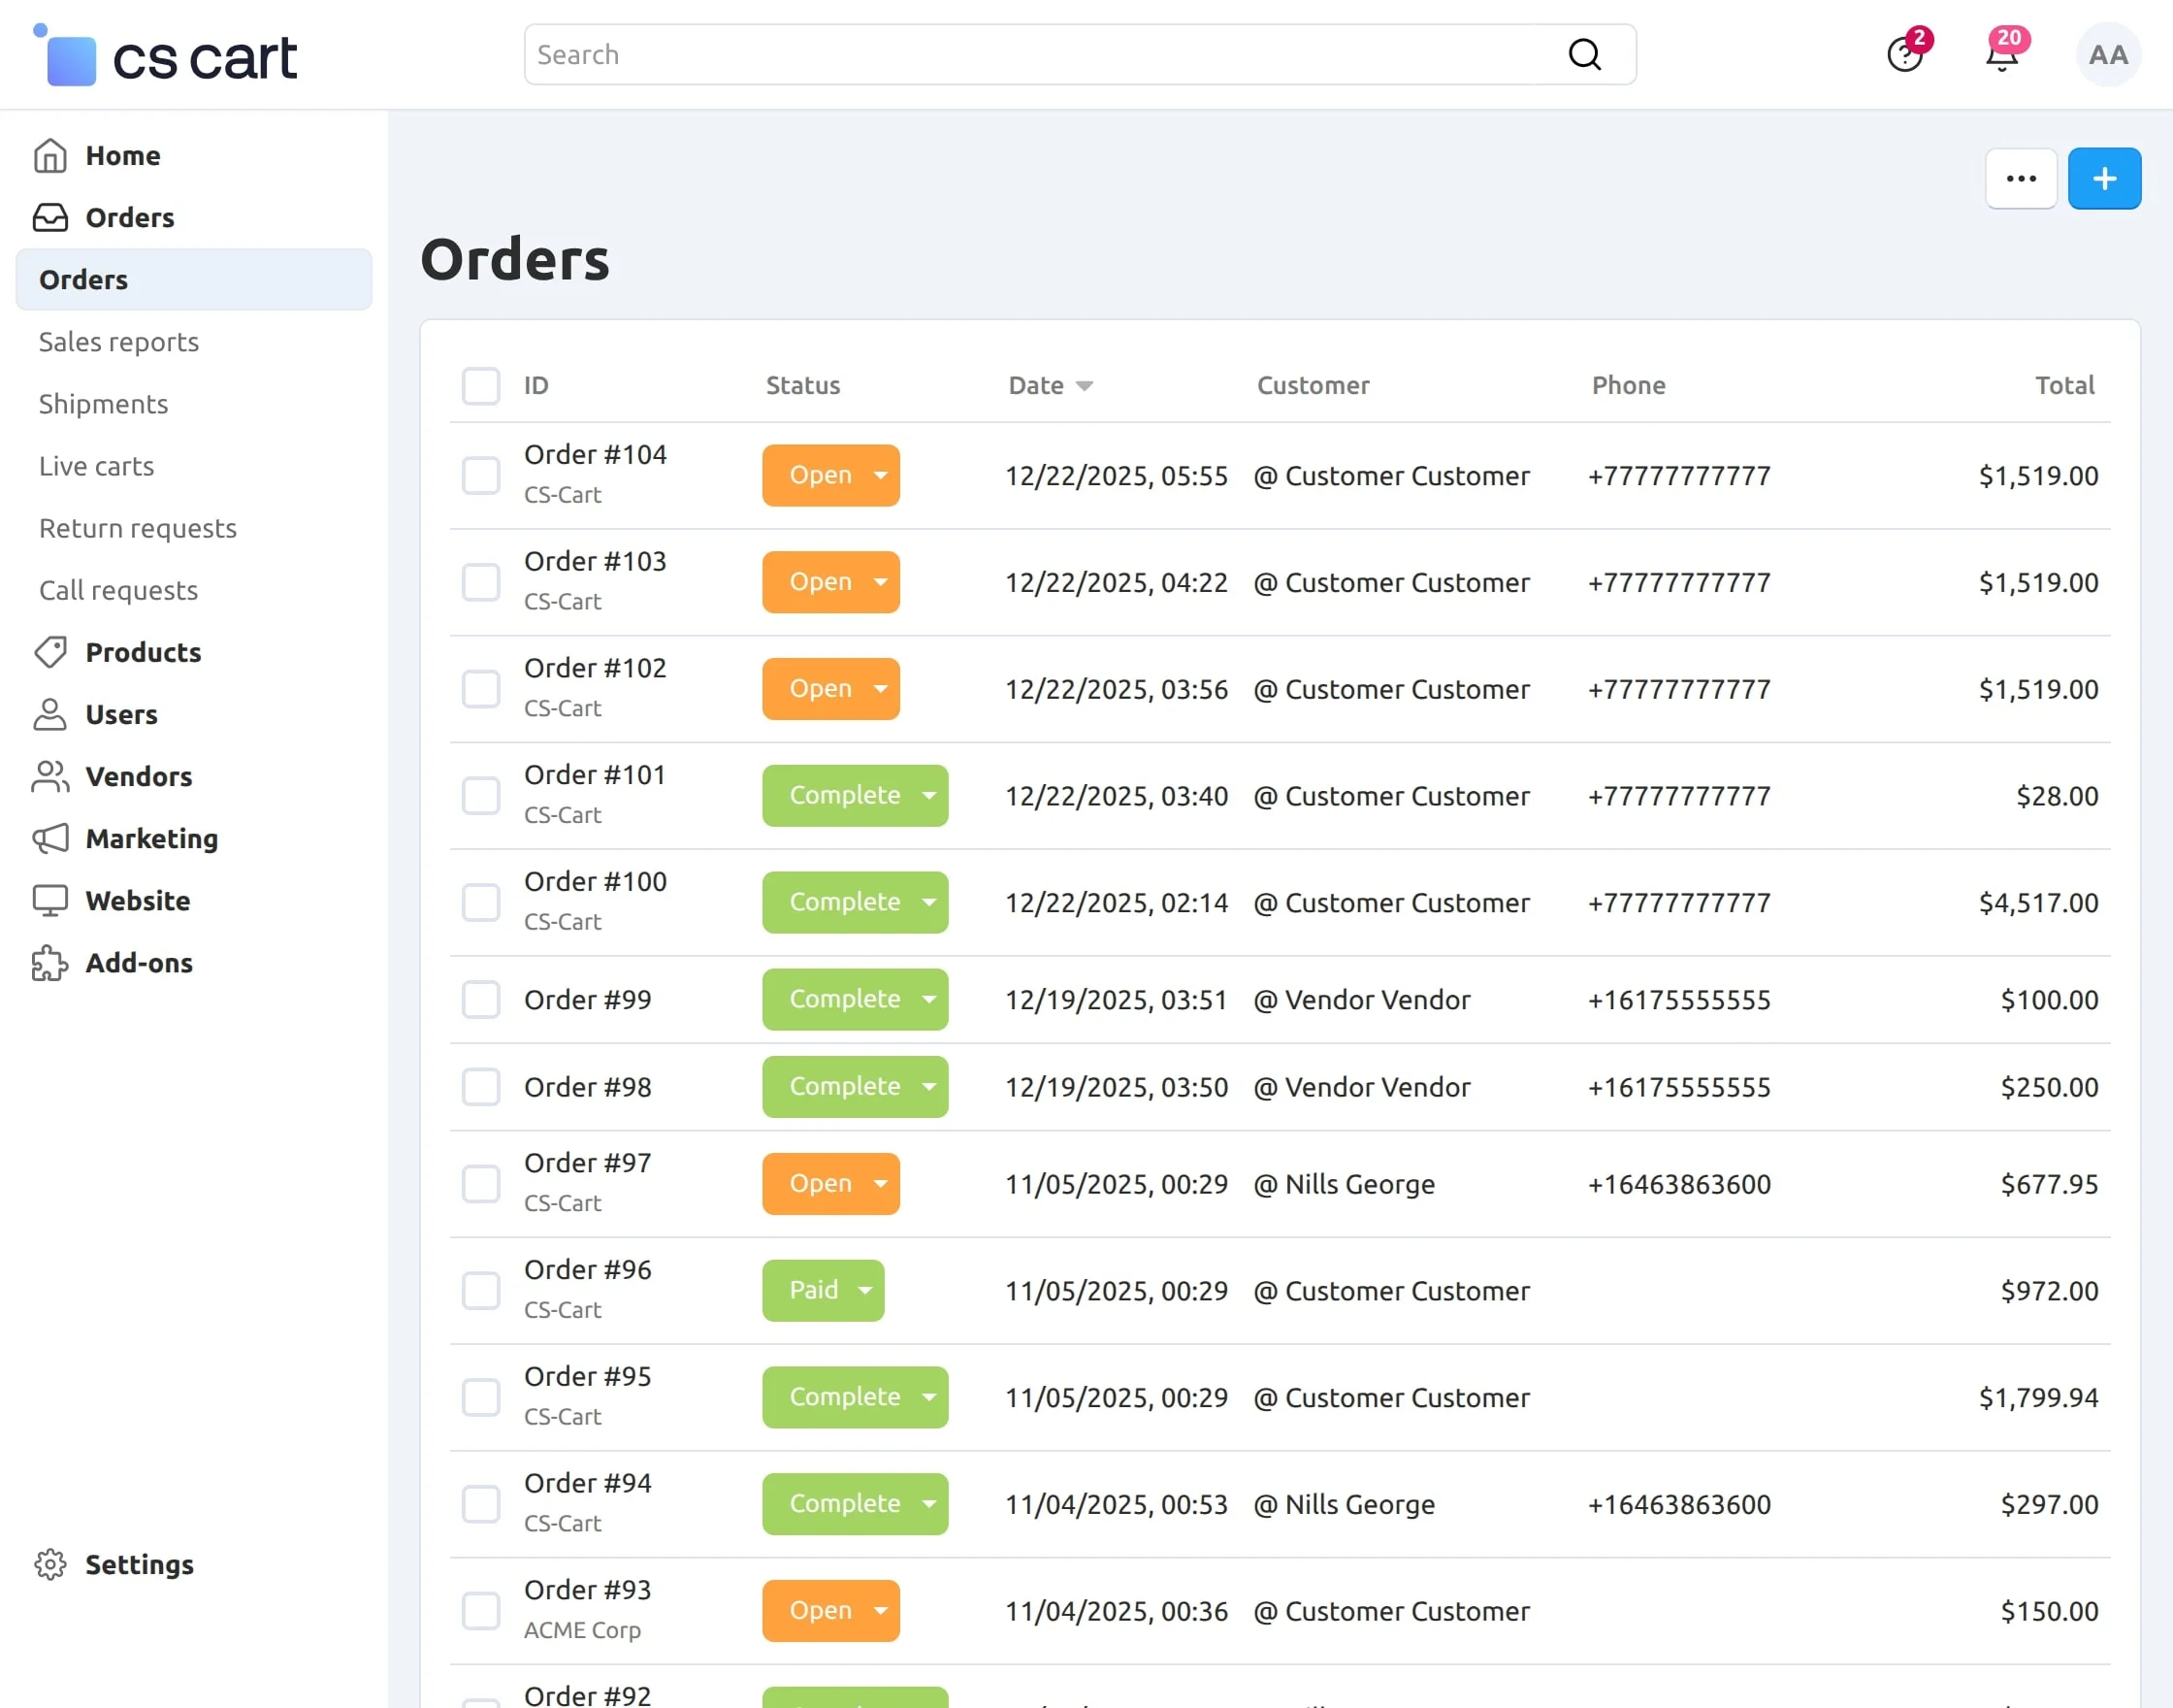Click the Users person icon

[x=50, y=714]
